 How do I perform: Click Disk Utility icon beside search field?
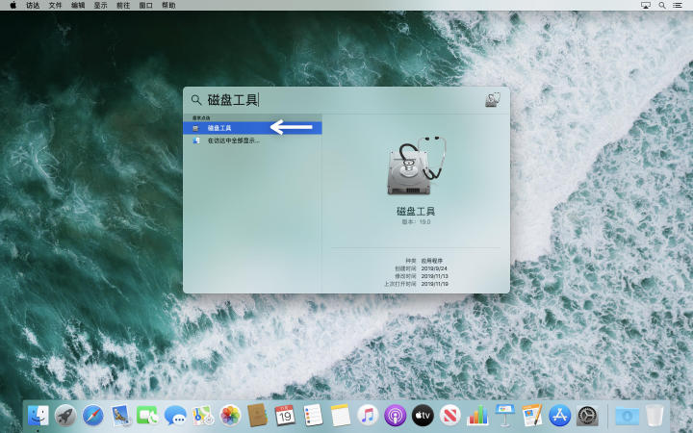tap(493, 100)
